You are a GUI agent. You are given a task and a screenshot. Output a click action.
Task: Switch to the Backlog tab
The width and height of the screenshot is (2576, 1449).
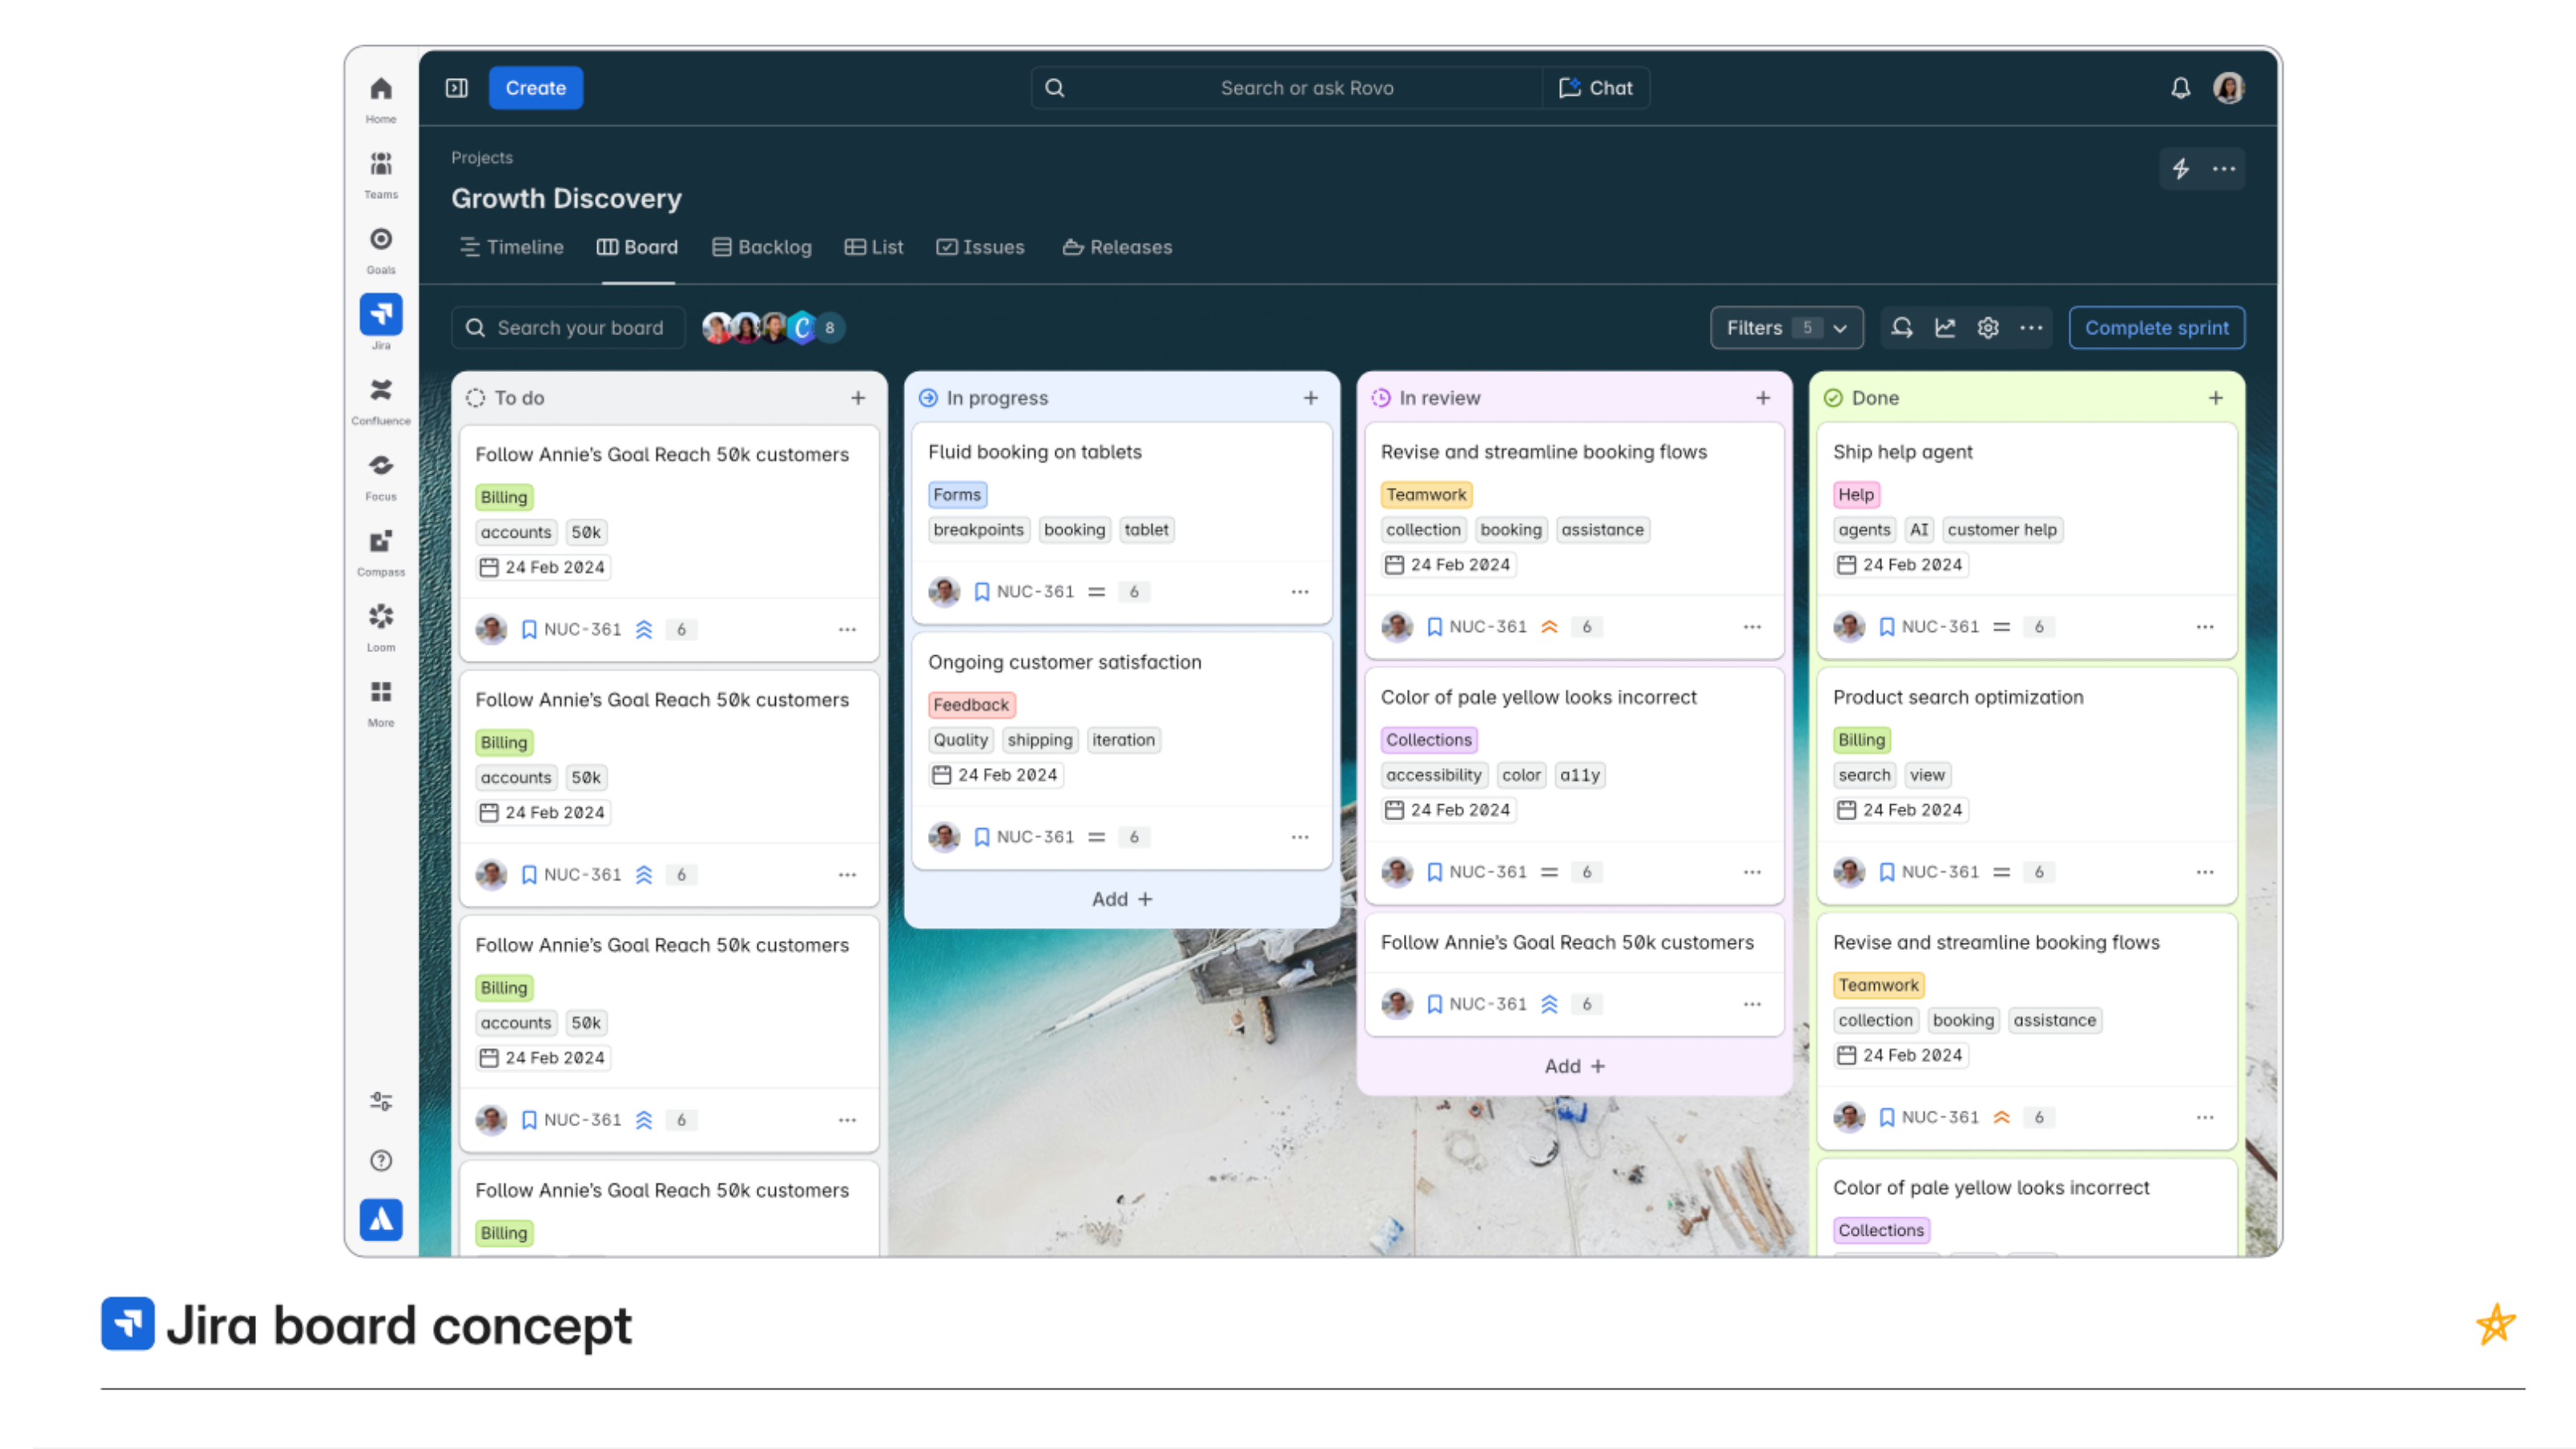(762, 247)
